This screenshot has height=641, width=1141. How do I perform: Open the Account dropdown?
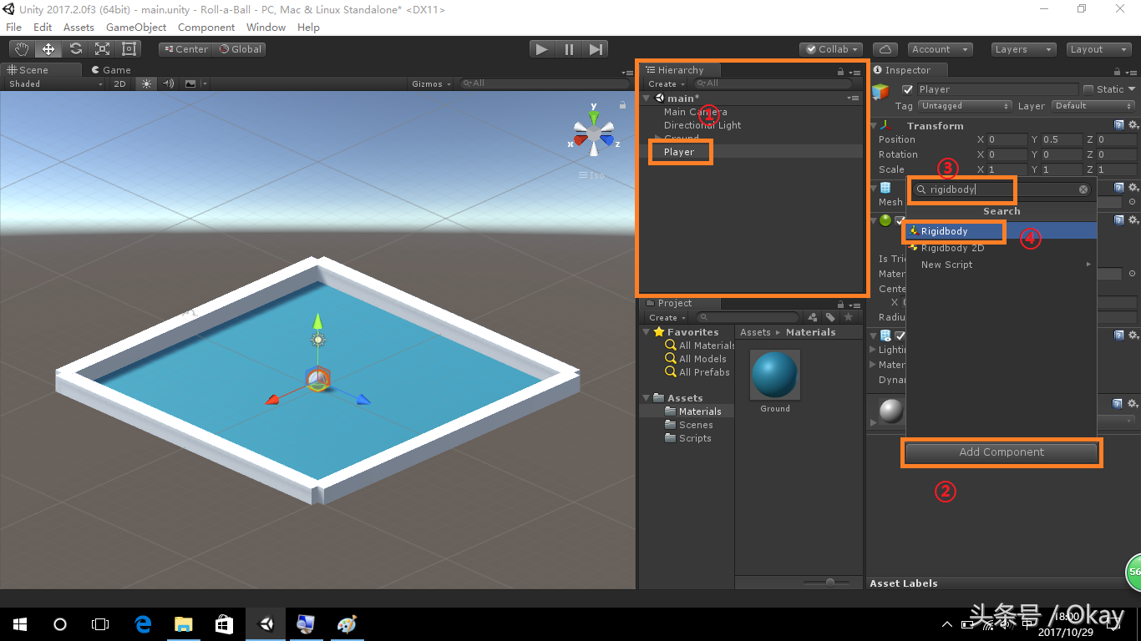point(940,49)
